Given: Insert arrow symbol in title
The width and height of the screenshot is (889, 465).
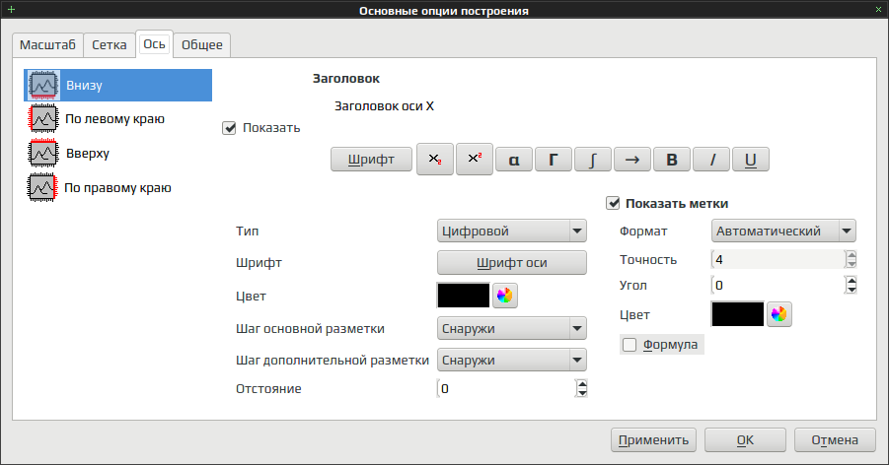Looking at the screenshot, I should pos(632,160).
